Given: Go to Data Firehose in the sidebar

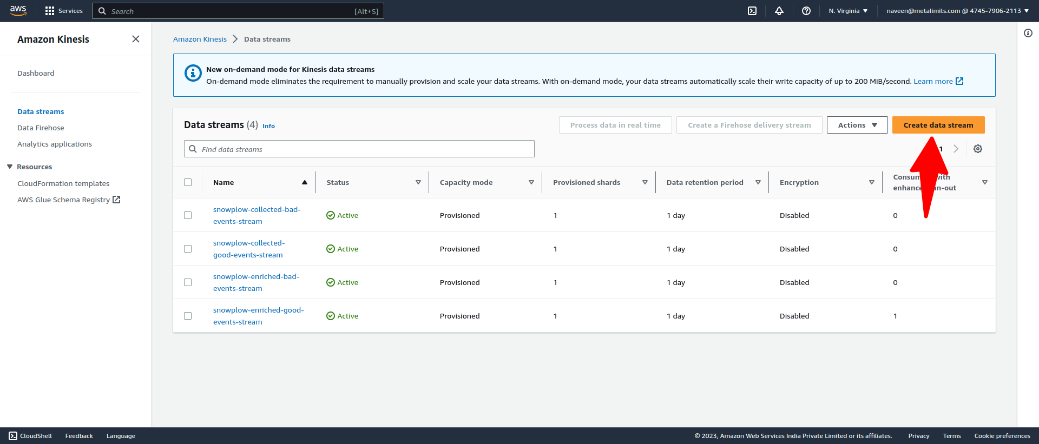Looking at the screenshot, I should coord(41,128).
